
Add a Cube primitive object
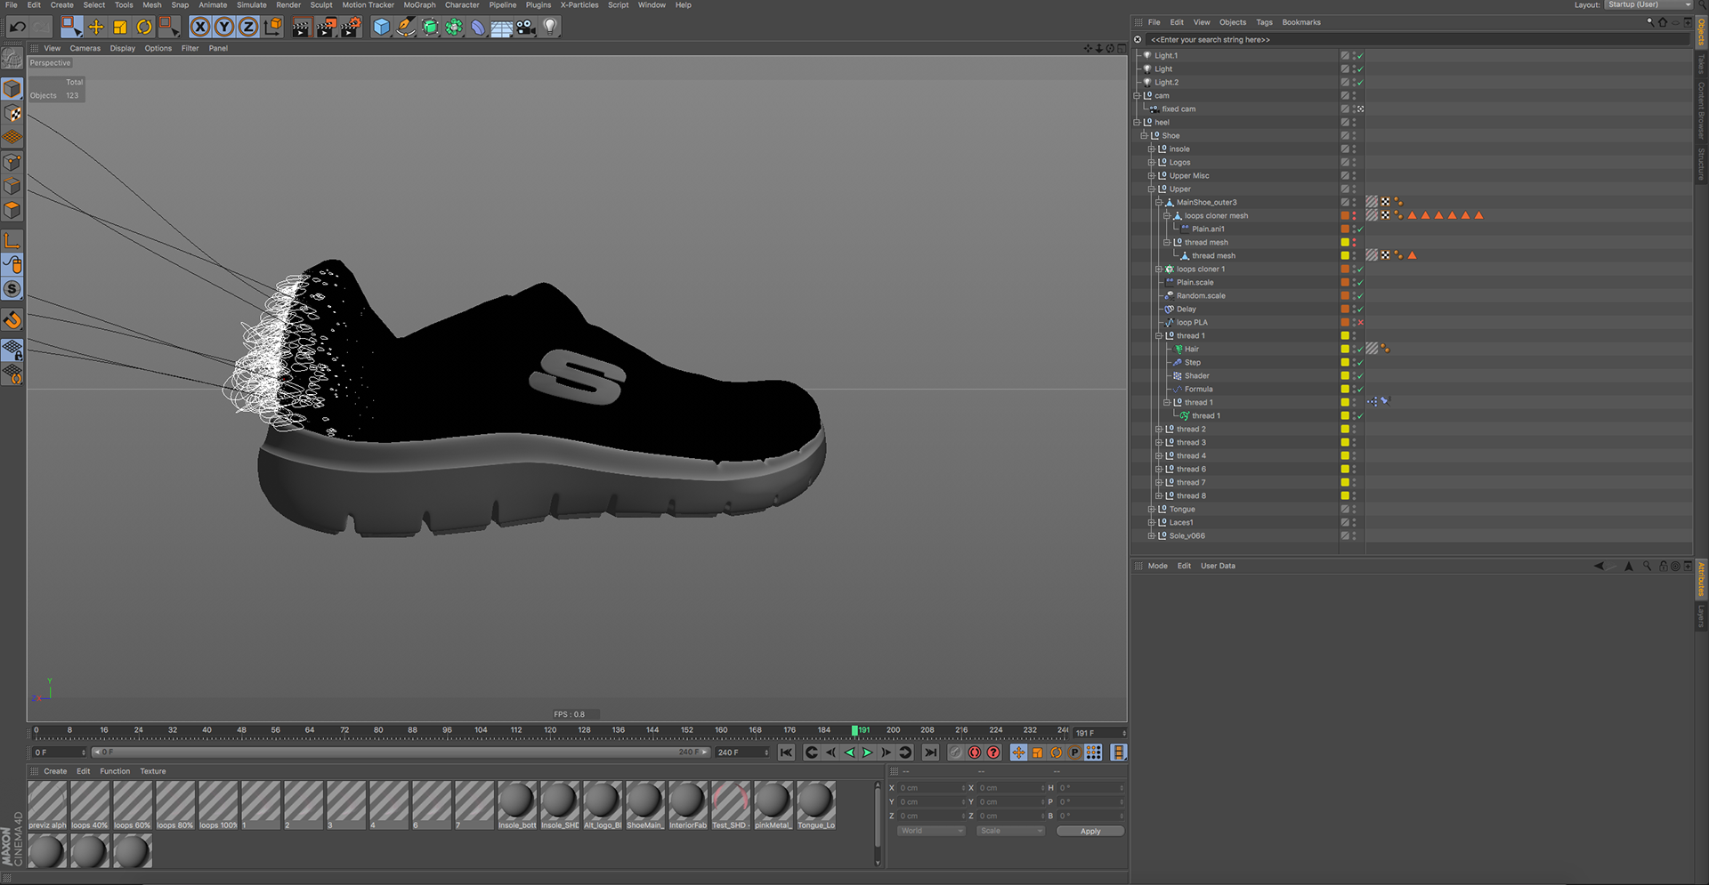click(382, 27)
